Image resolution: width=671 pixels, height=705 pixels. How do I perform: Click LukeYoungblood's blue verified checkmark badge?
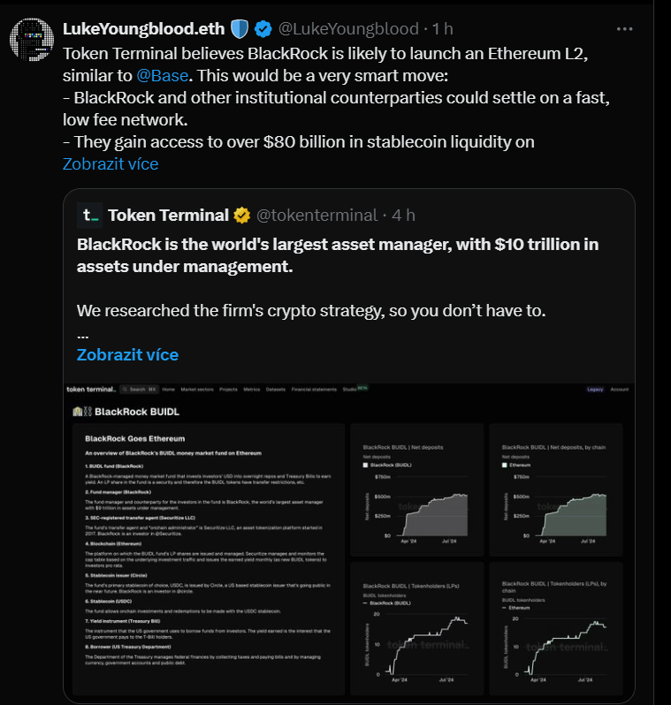[x=263, y=29]
